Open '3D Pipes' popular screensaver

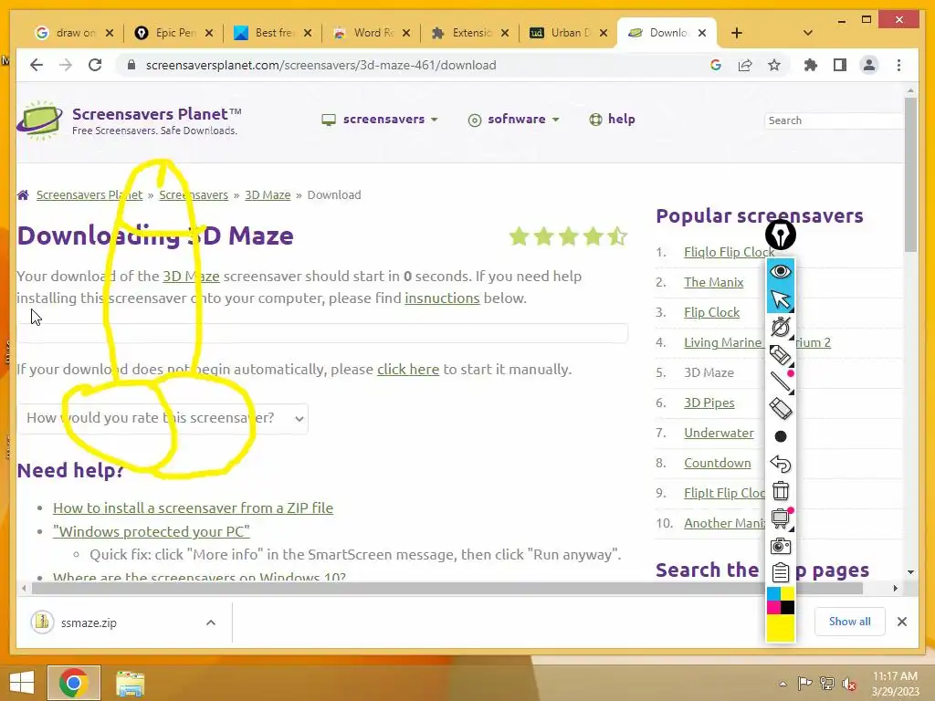coord(709,403)
